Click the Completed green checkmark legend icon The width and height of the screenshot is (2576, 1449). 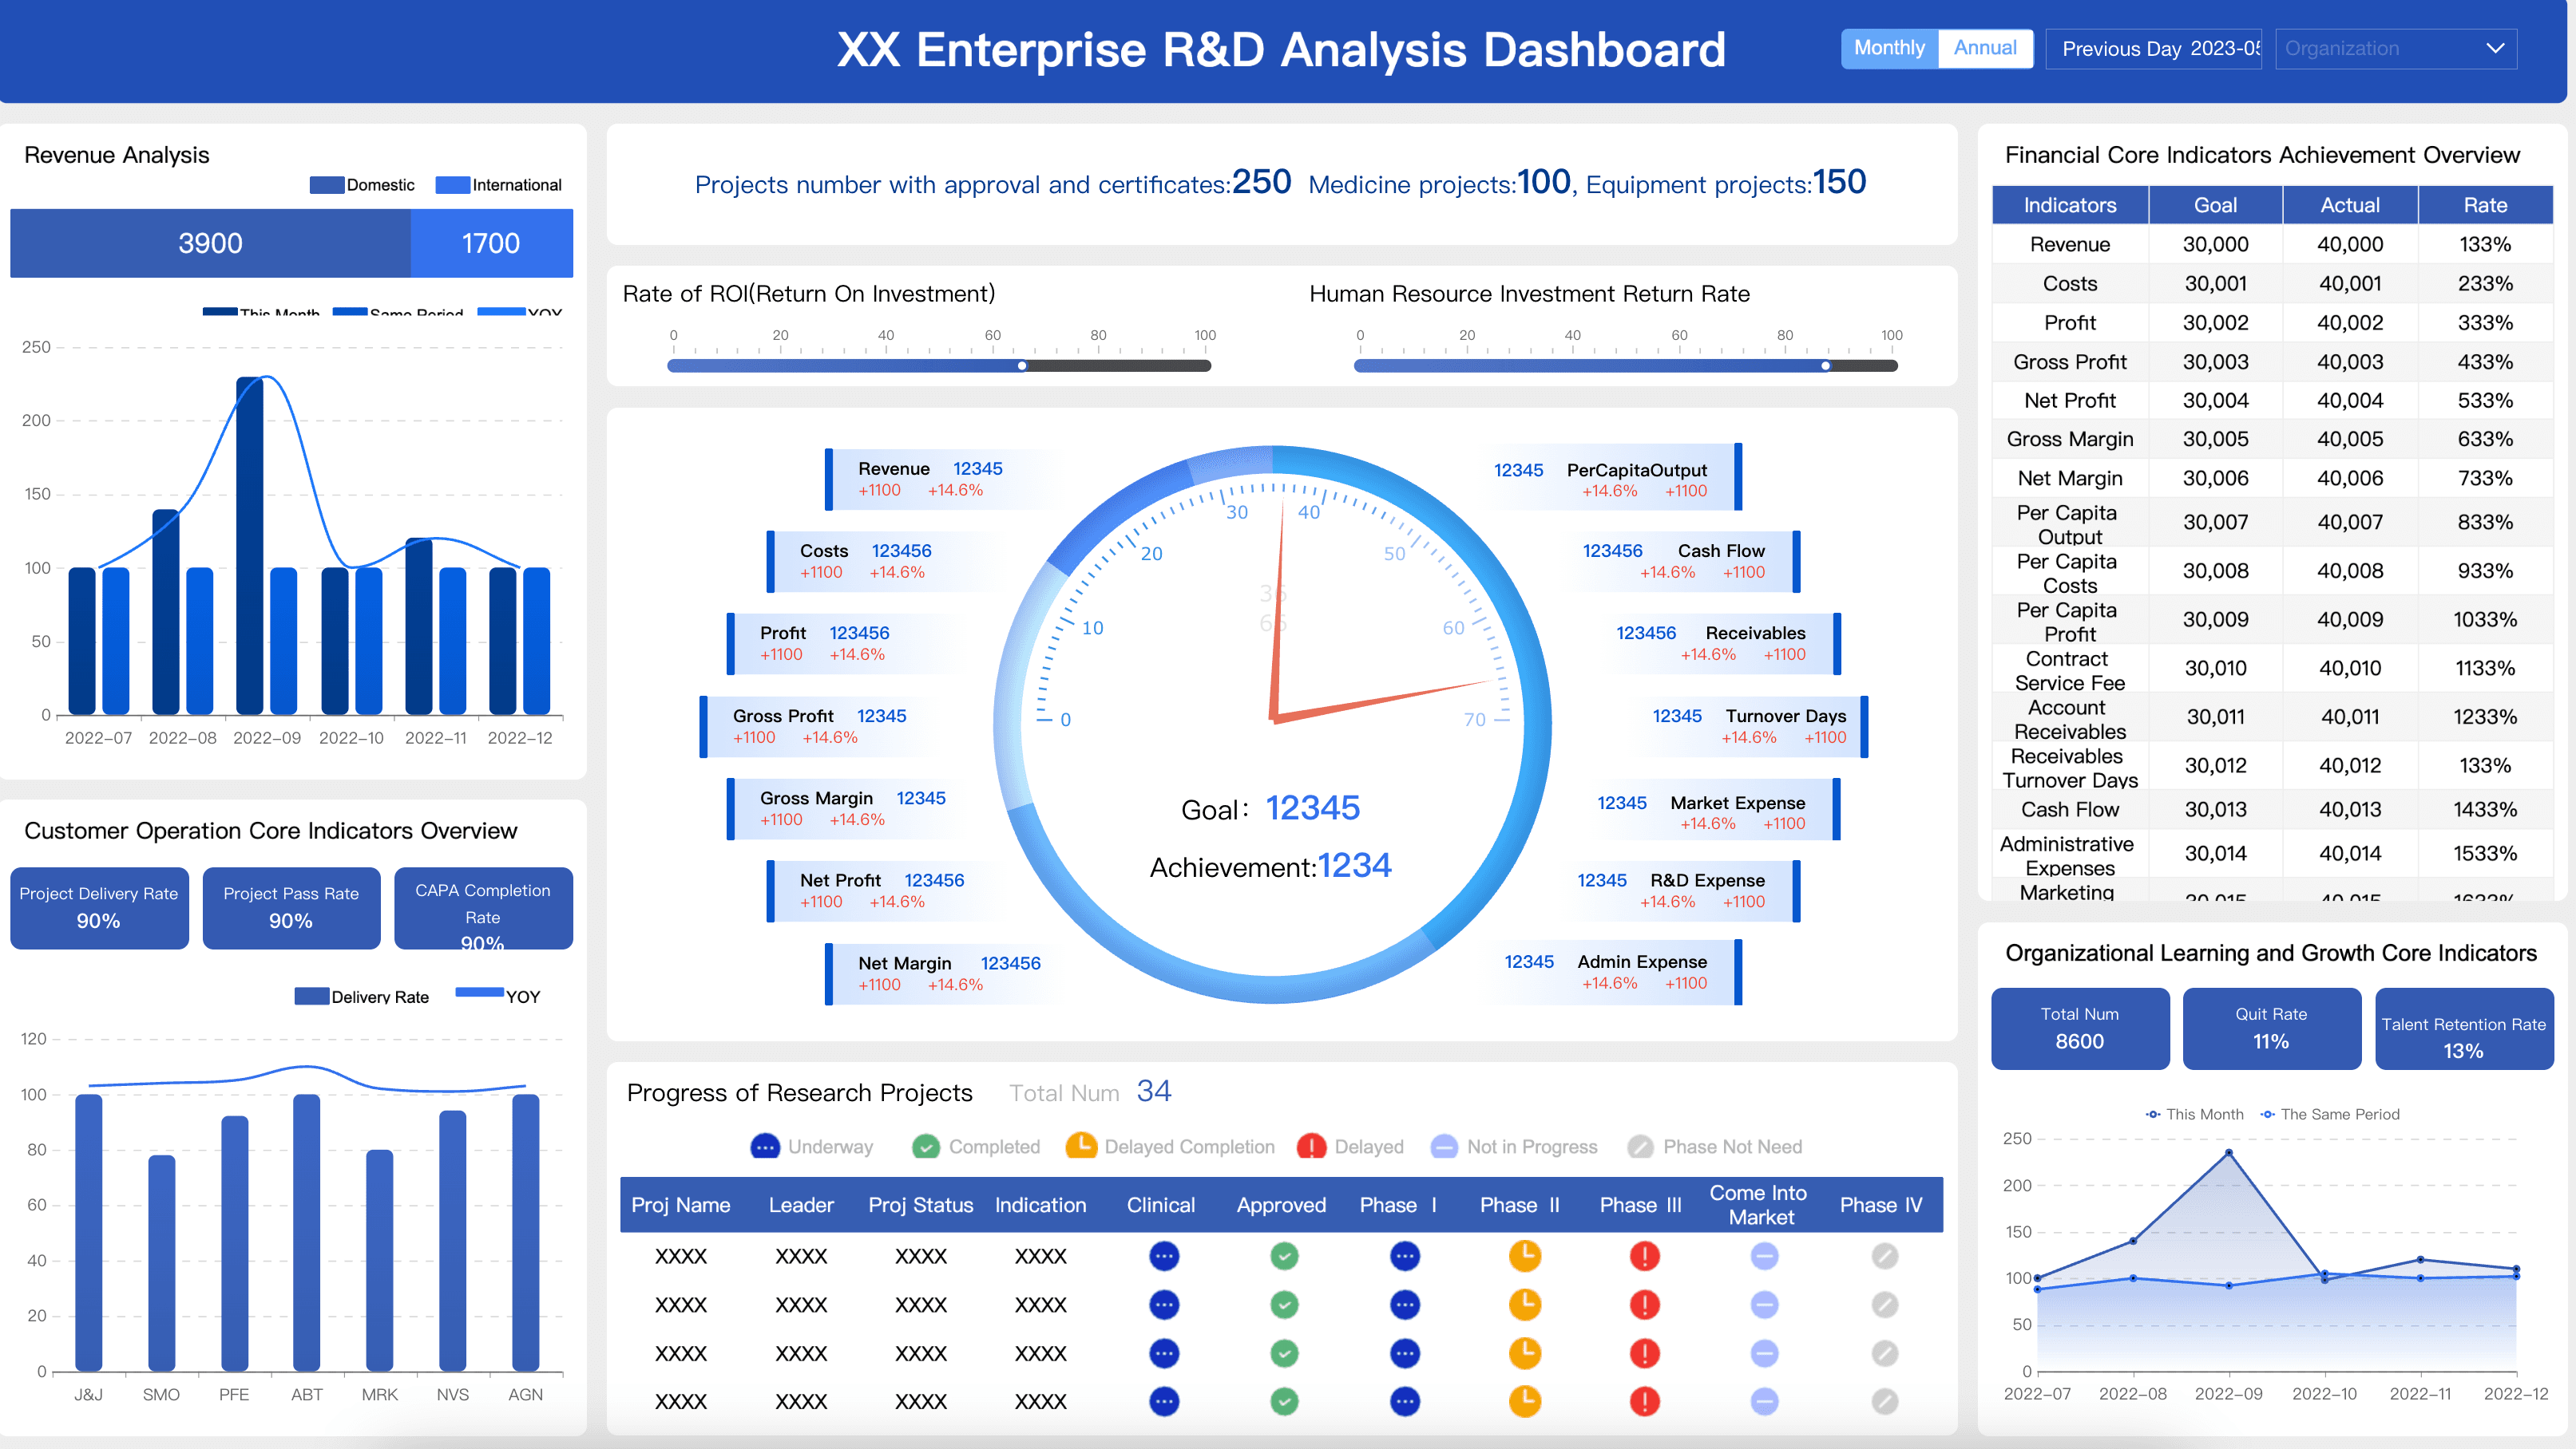tap(926, 1147)
